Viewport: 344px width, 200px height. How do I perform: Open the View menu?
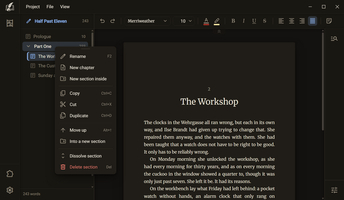tap(65, 7)
